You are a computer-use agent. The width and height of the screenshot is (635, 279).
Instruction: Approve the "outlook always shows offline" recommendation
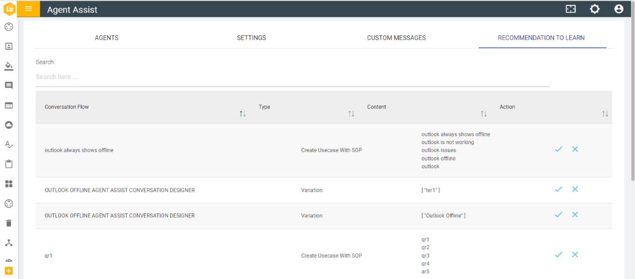558,149
